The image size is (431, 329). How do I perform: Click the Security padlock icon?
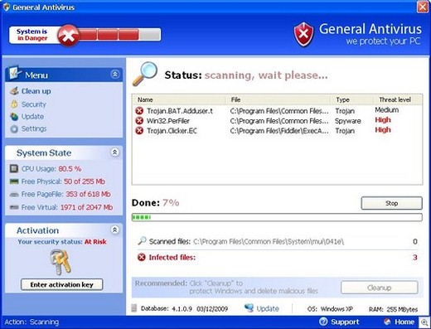point(14,104)
